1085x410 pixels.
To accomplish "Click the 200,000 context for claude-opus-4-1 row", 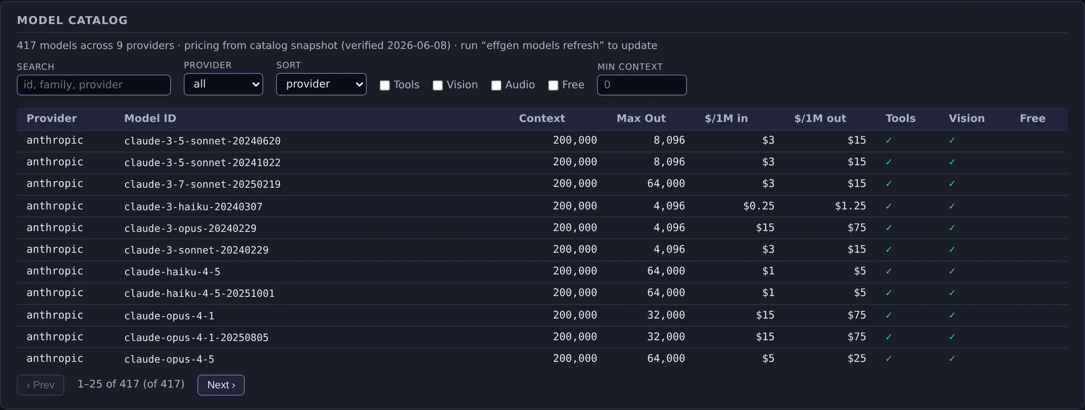I will pyautogui.click(x=575, y=315).
